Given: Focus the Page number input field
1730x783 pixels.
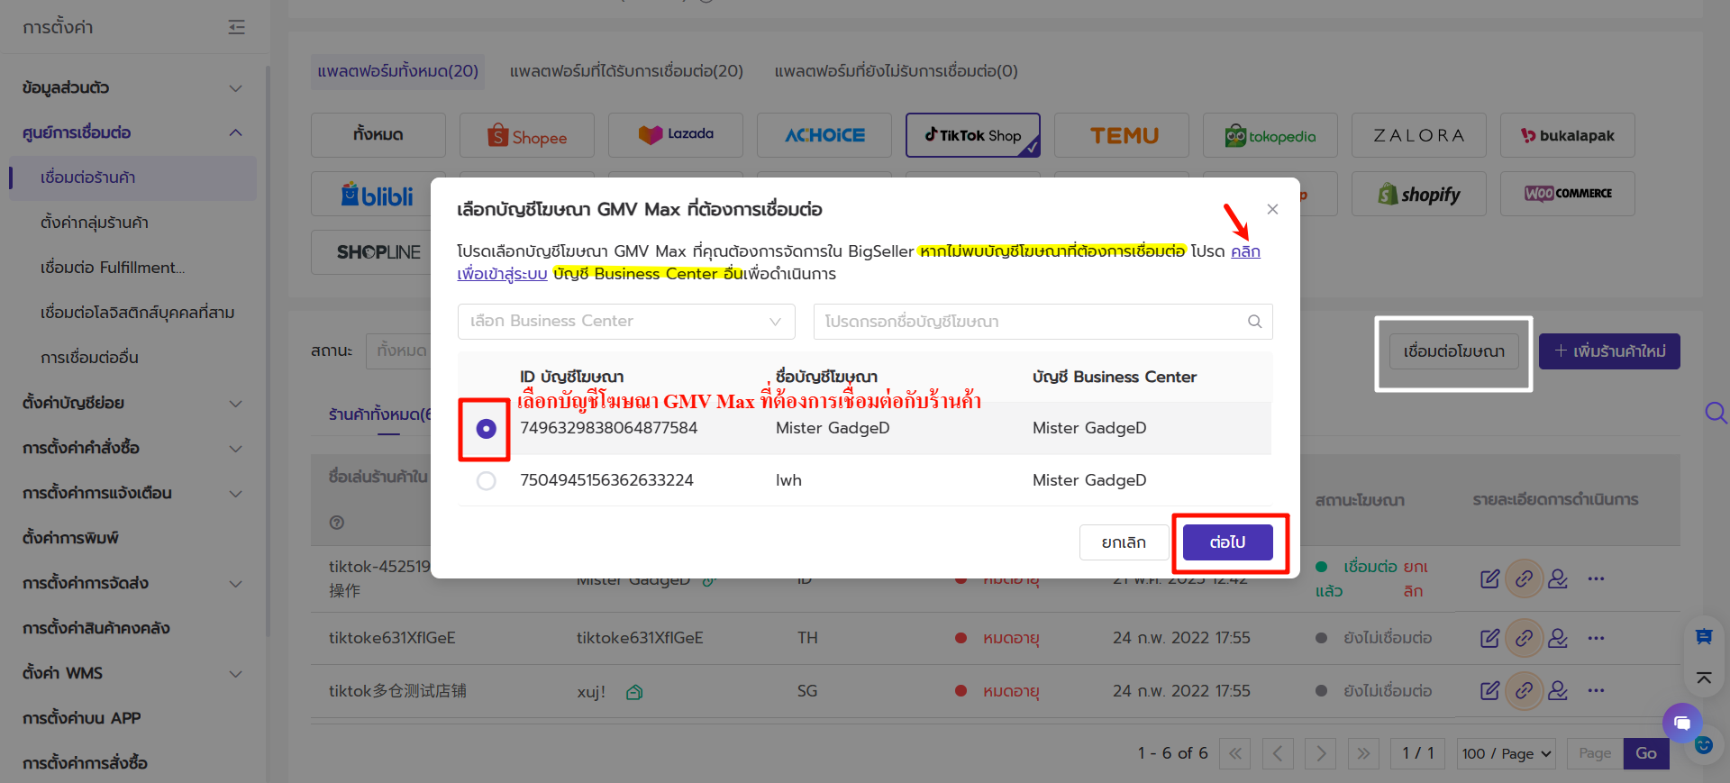Looking at the screenshot, I should click(x=1595, y=753).
